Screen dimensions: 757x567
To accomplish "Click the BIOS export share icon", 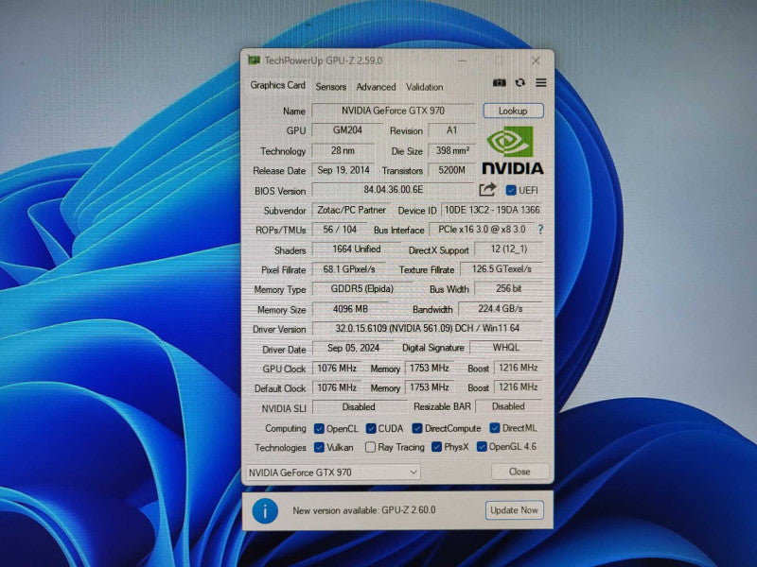I will pyautogui.click(x=487, y=190).
